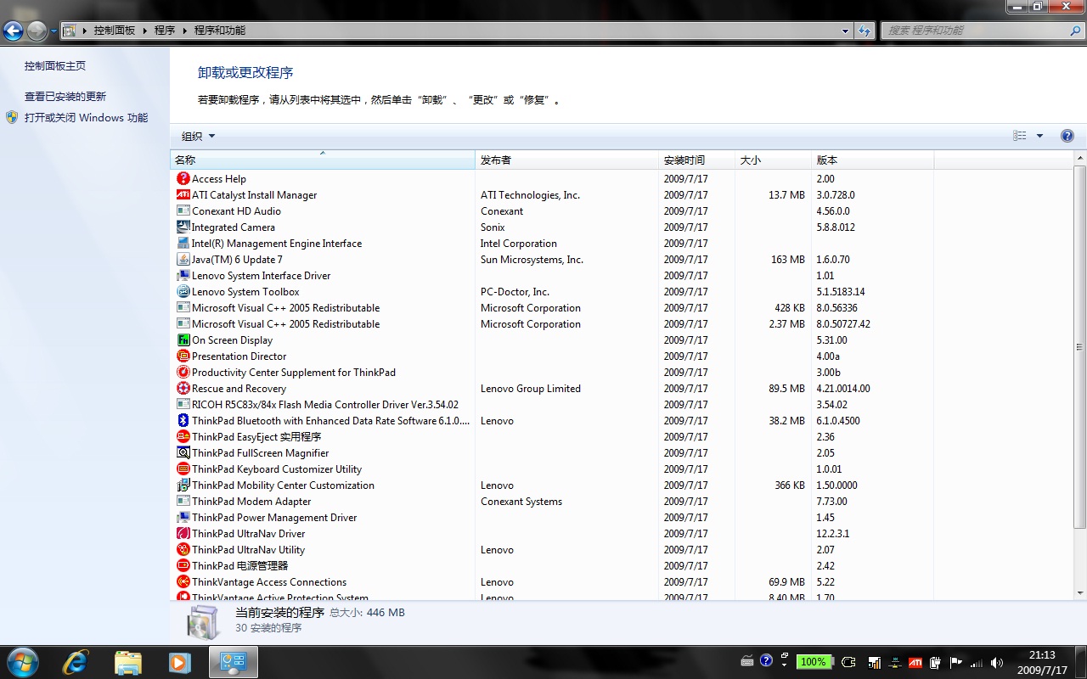1087x679 pixels.
Task: Click the Presentation Director icon
Action: click(183, 356)
